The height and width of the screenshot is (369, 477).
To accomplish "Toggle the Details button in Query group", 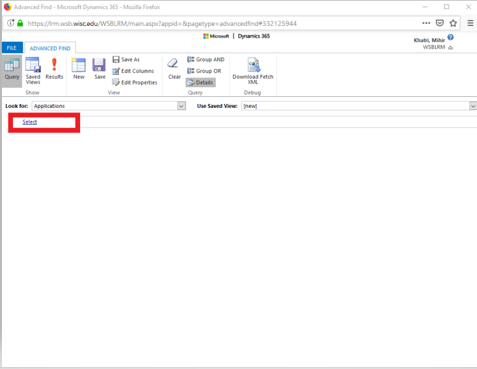I will point(200,83).
